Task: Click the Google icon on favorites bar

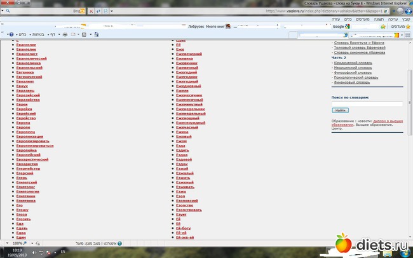Action: pos(348,27)
